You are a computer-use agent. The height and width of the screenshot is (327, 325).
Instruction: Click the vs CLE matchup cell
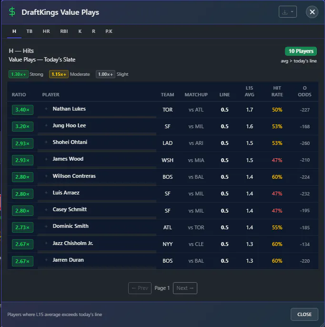pyautogui.click(x=196, y=244)
